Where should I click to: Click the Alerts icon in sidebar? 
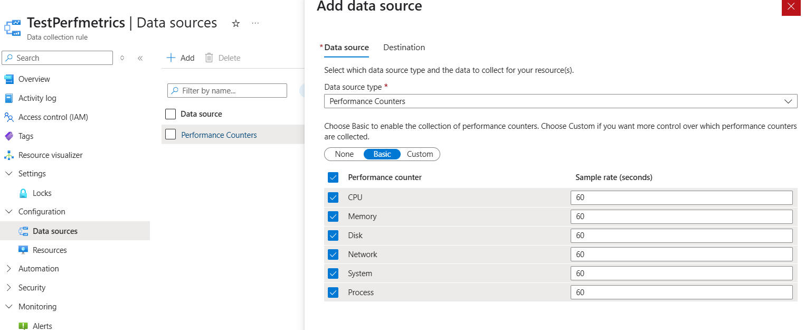tap(23, 326)
